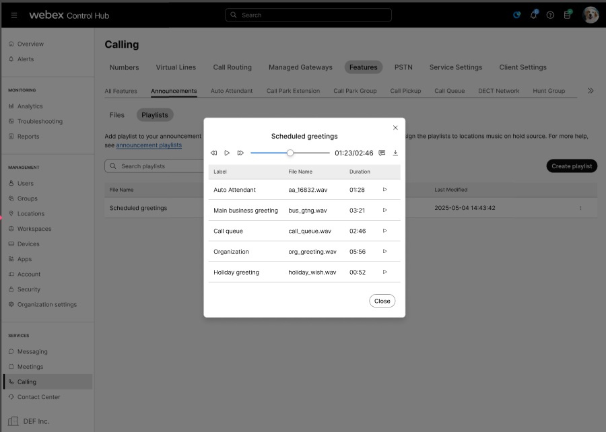Switch to the Files view
606x432 pixels.
click(116, 115)
